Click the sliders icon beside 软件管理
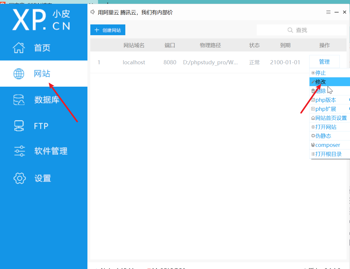 [x=20, y=151]
